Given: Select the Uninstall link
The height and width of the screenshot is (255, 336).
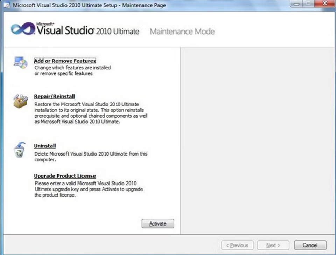Looking at the screenshot, I should [45, 146].
